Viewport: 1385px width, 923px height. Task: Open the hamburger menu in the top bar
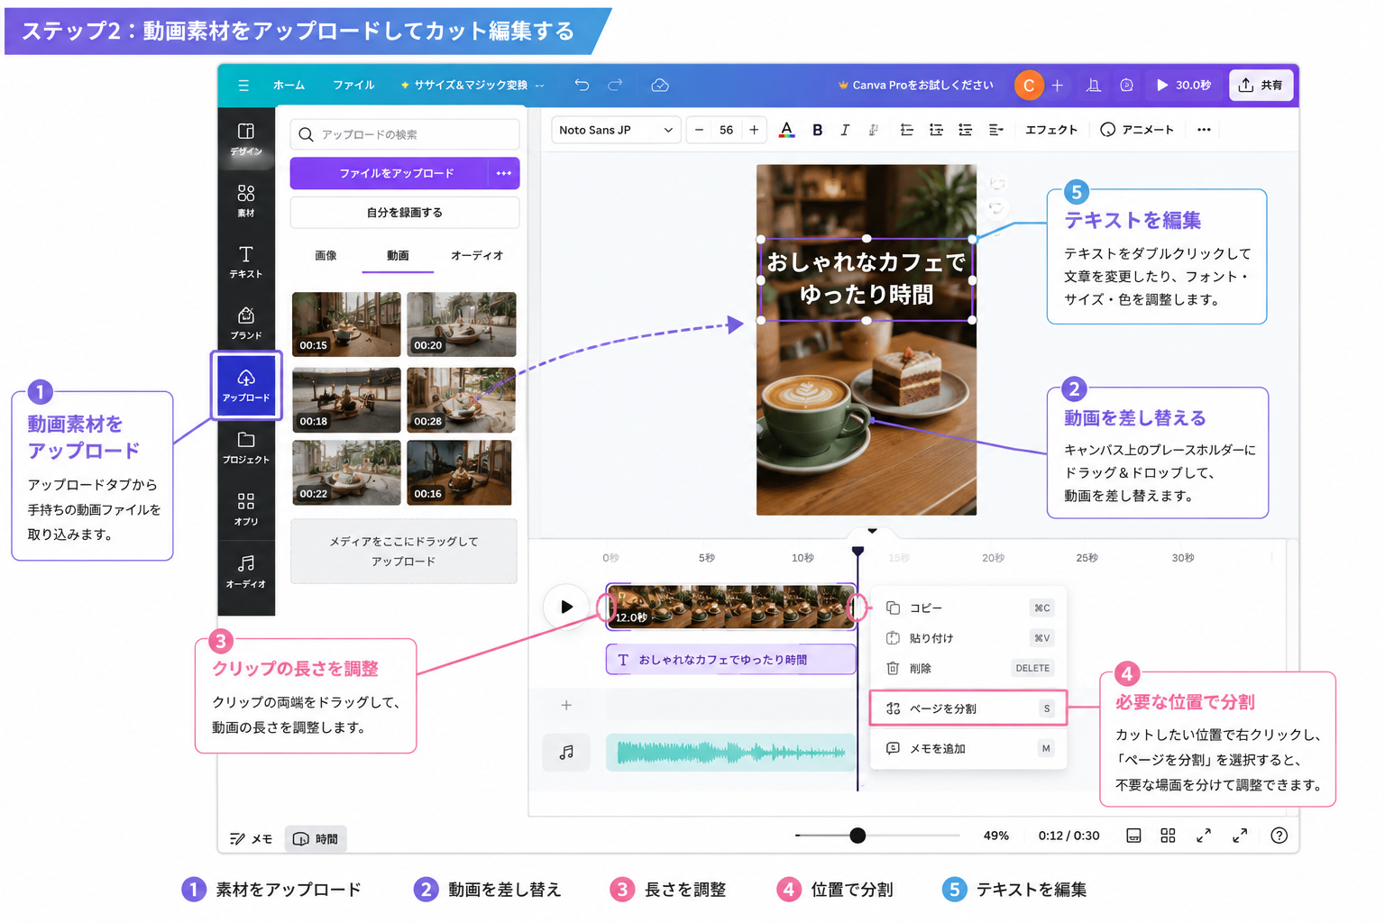point(243,86)
